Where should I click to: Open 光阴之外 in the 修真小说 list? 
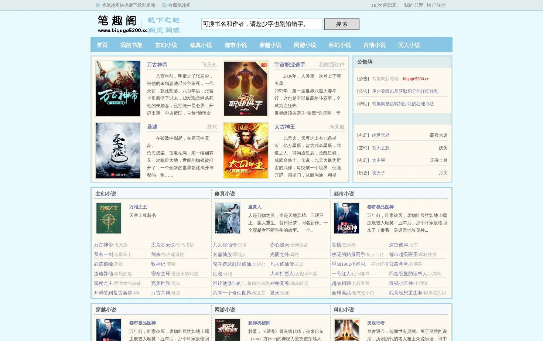[x=280, y=255]
